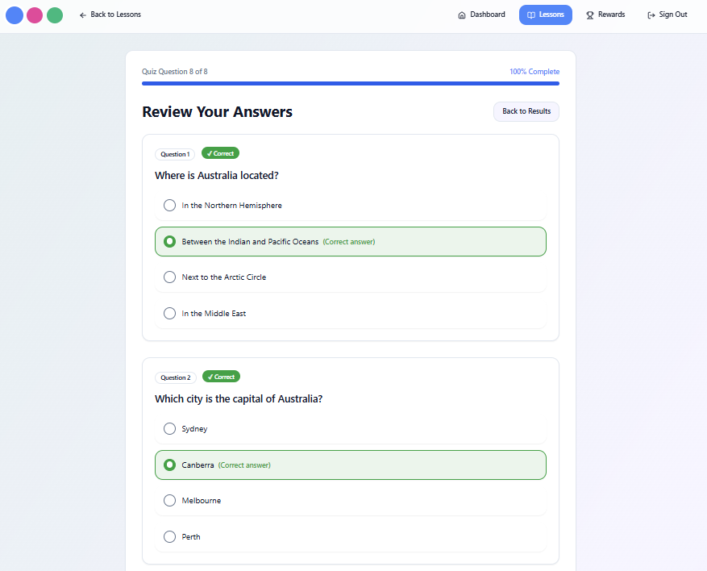
Task: Click the Dashboard home icon
Action: [462, 15]
